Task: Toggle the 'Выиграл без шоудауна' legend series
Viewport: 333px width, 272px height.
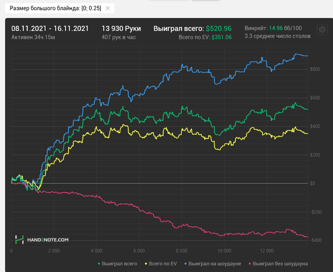Action: 278,264
